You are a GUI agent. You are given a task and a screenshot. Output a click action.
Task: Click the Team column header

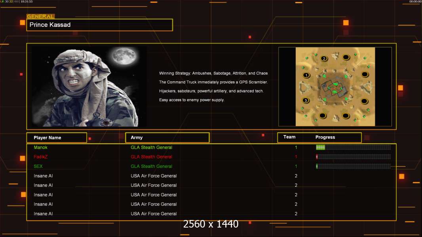tap(289, 137)
